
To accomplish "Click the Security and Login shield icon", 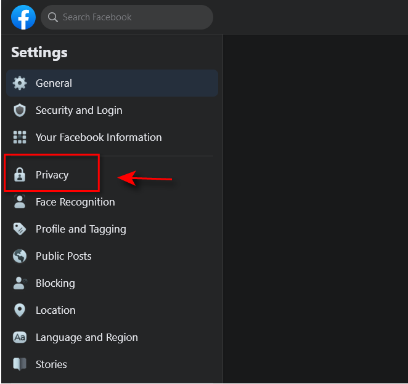I will (20, 110).
